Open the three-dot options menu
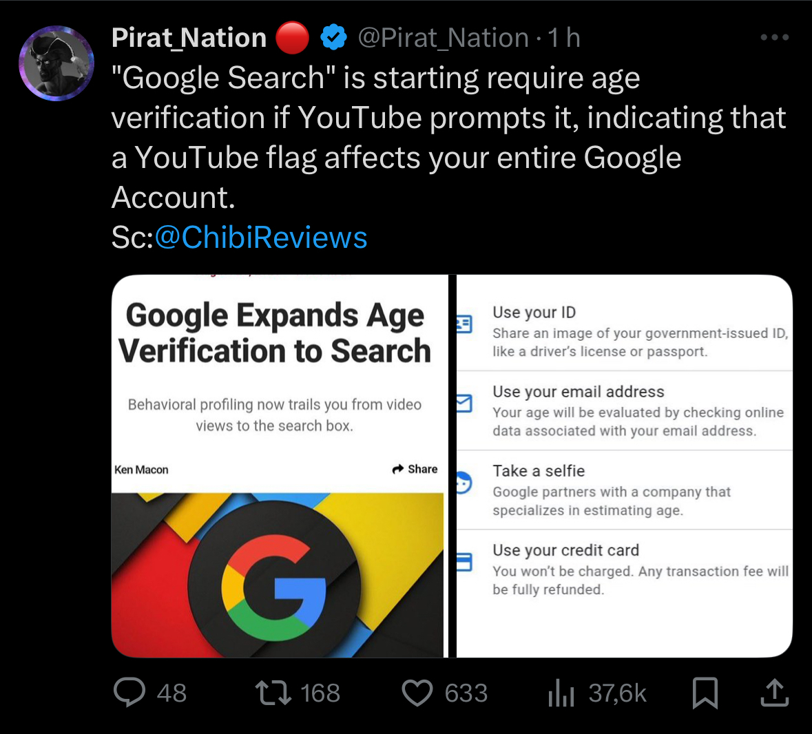Image resolution: width=812 pixels, height=734 pixels. pos(774,37)
